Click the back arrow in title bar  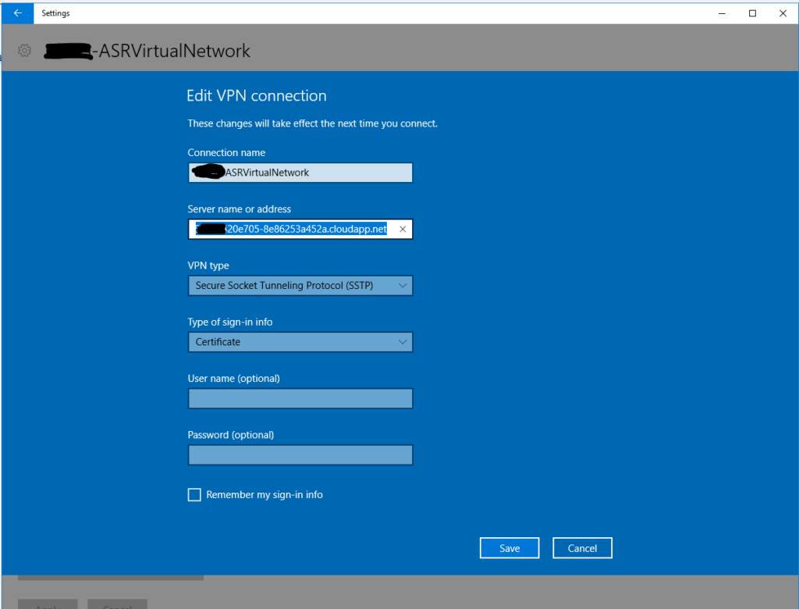18,12
